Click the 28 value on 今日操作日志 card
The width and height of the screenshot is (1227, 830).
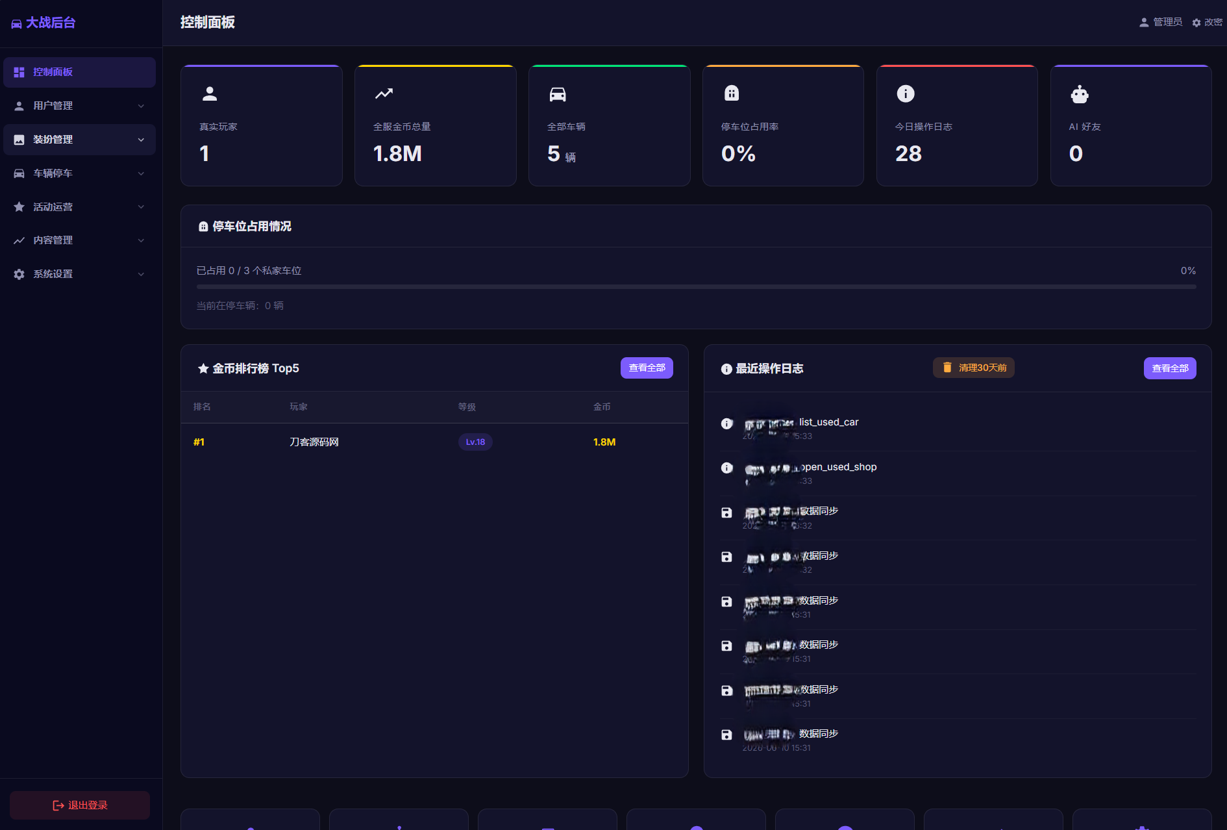click(x=908, y=154)
